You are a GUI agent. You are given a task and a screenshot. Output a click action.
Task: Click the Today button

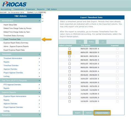point(91,42)
